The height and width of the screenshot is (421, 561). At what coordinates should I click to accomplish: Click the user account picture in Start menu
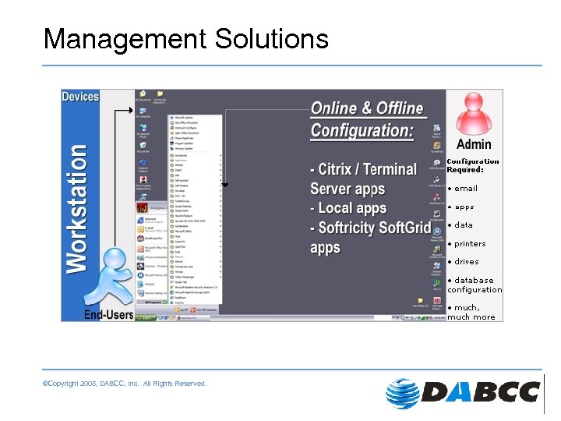pyautogui.click(x=142, y=207)
